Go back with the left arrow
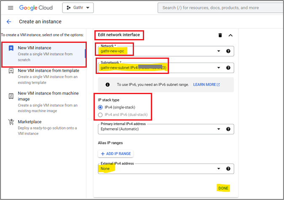 coord(9,22)
